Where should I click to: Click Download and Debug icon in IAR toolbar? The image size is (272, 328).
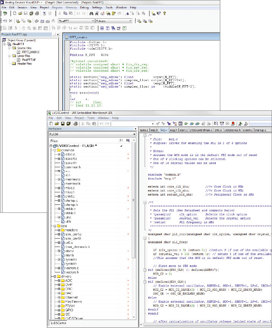(x=240, y=123)
